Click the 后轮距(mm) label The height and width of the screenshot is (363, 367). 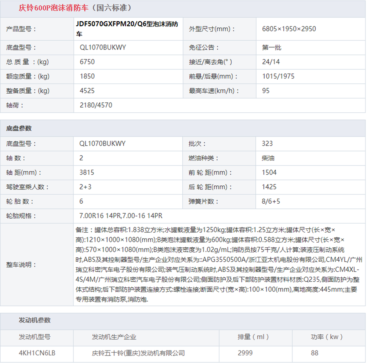click(210, 187)
